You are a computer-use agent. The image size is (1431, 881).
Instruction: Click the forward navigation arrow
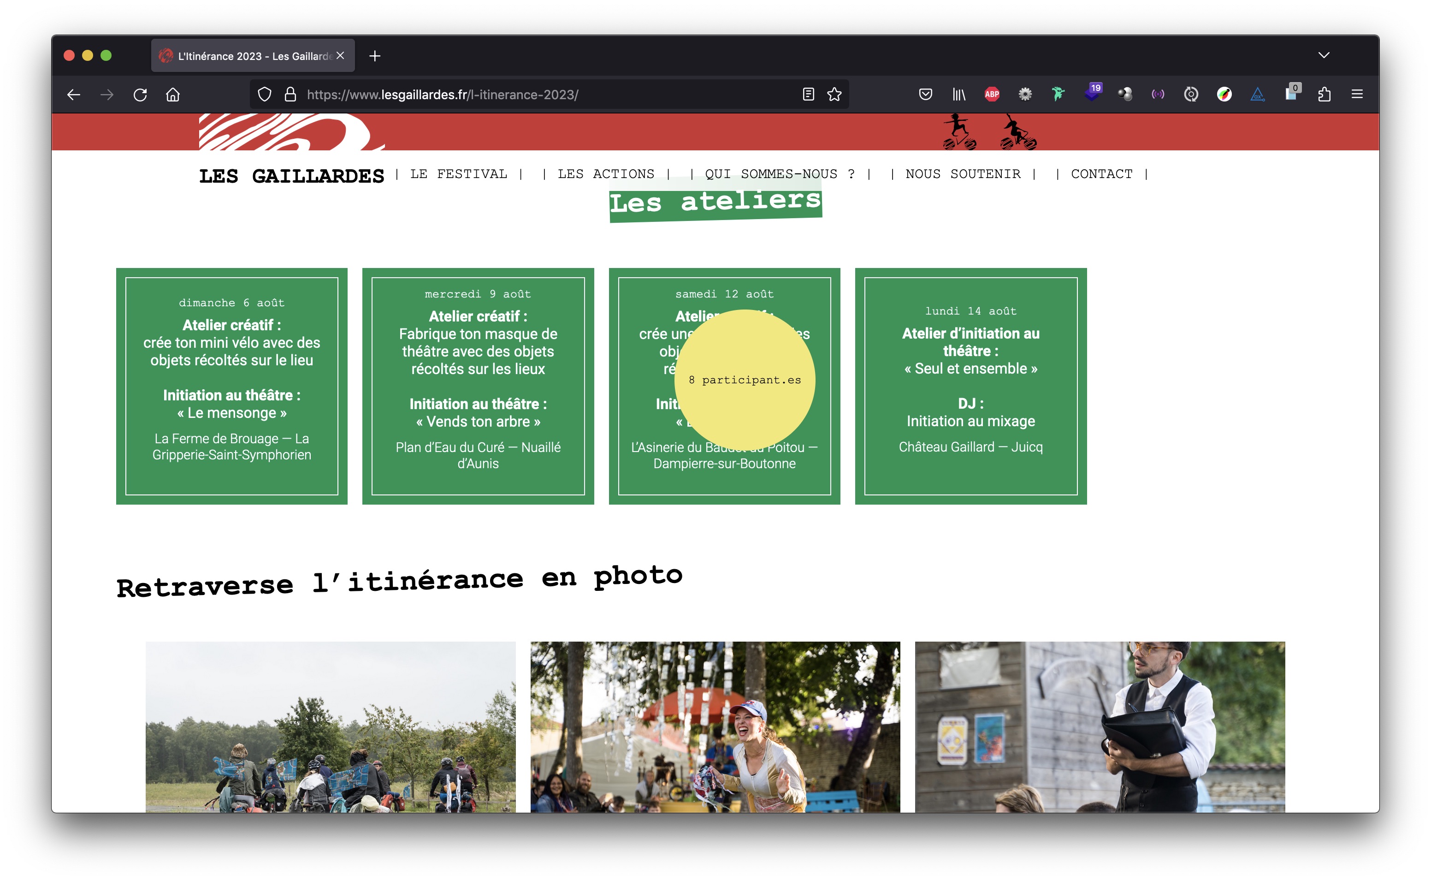click(106, 95)
